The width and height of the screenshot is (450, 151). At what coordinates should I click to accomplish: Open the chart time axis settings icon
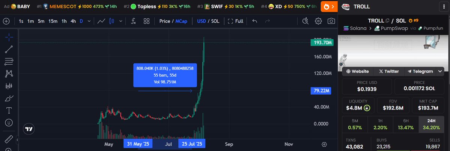pos(324,144)
